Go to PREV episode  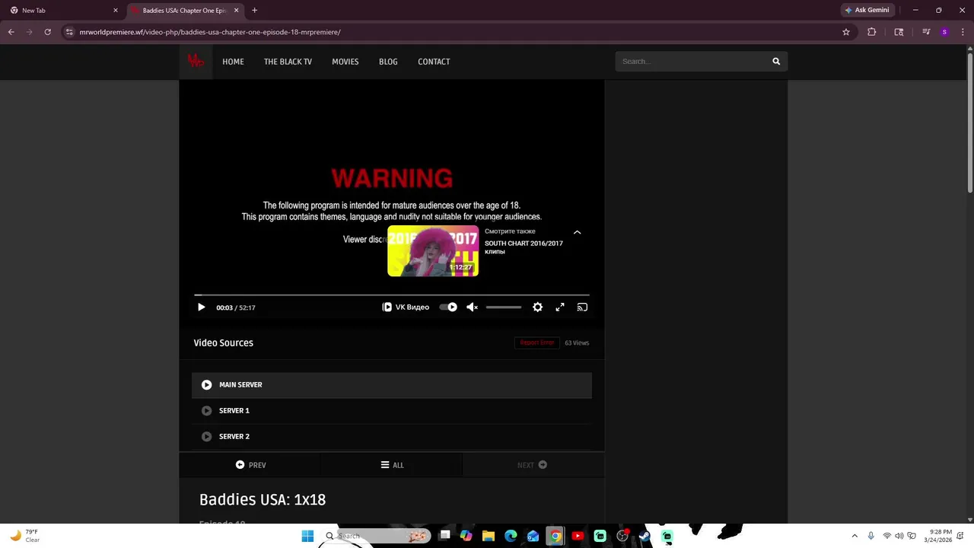point(250,465)
